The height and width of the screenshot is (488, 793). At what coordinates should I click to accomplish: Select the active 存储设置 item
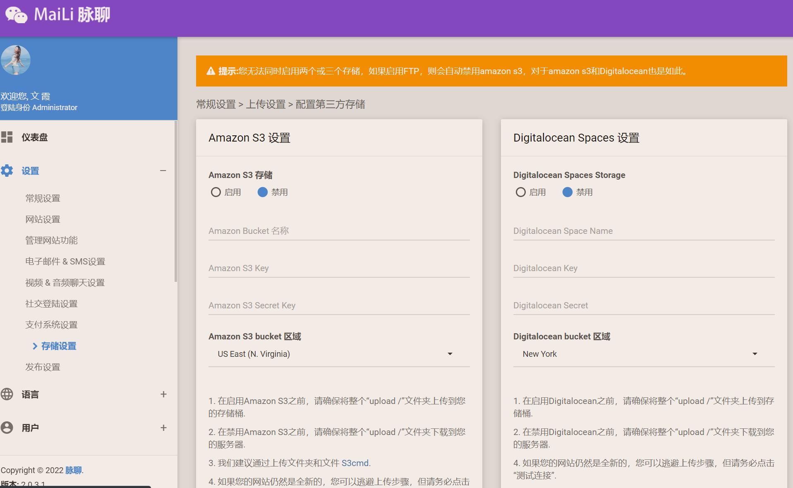coord(59,346)
